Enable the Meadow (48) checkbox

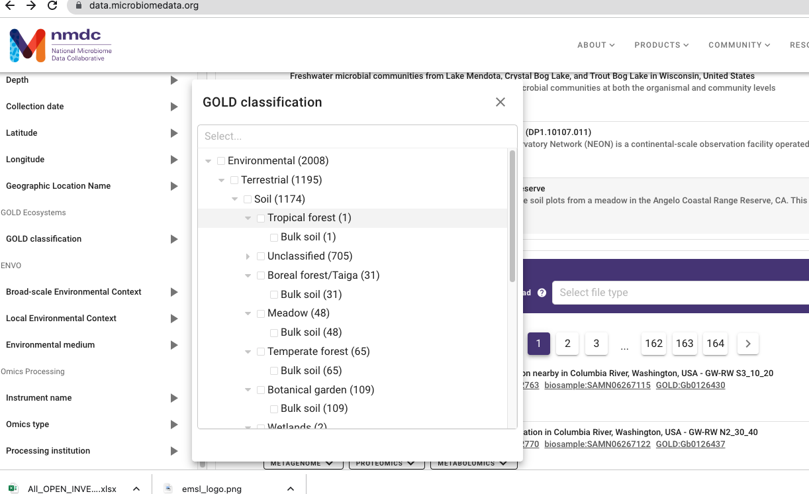260,313
